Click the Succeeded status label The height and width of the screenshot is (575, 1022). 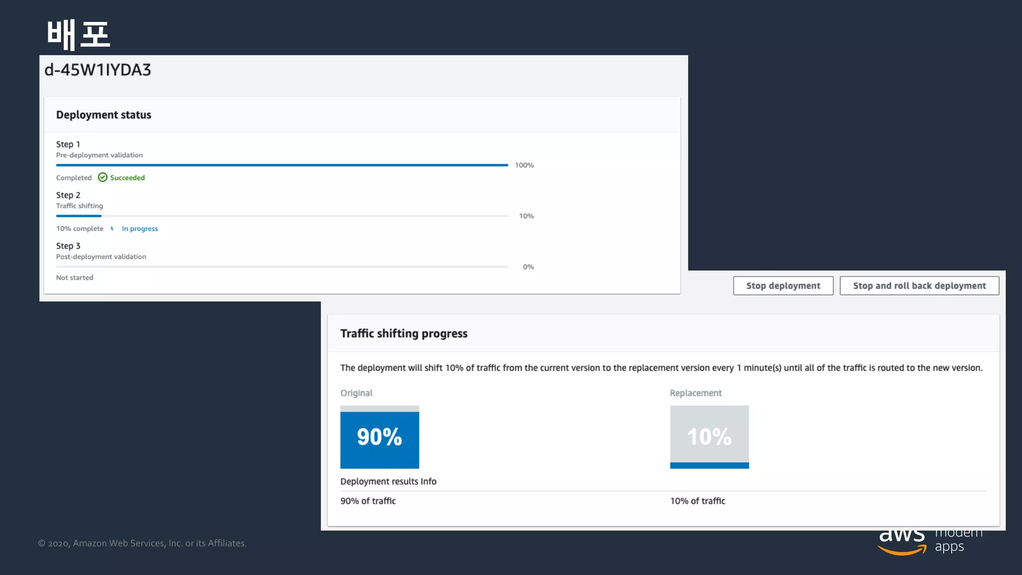127,178
